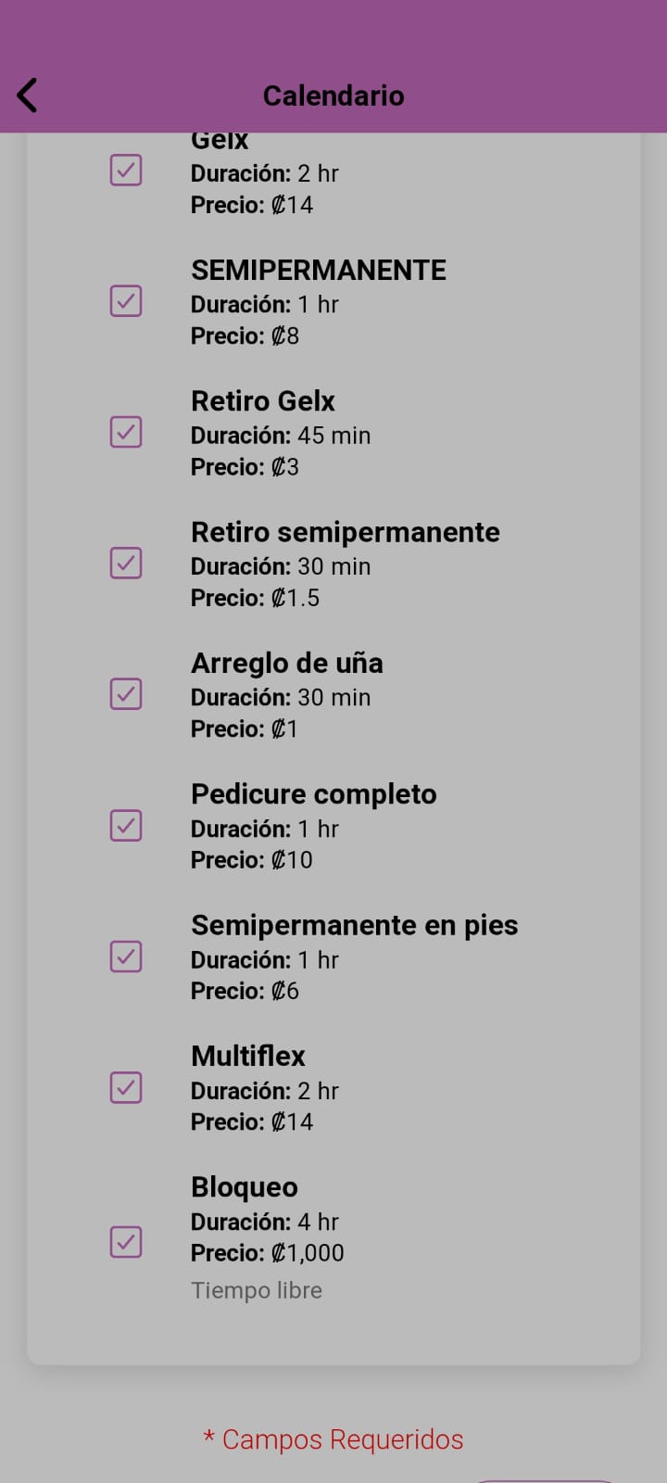The image size is (667, 1483).
Task: Click the Campos Requeridos notice
Action: coord(333,1439)
